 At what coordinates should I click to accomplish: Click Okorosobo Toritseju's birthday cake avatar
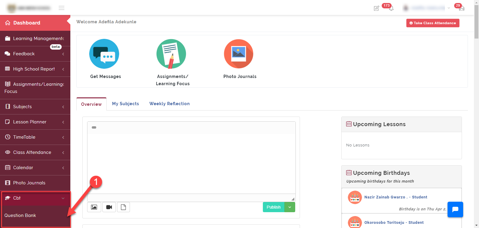pos(355,222)
